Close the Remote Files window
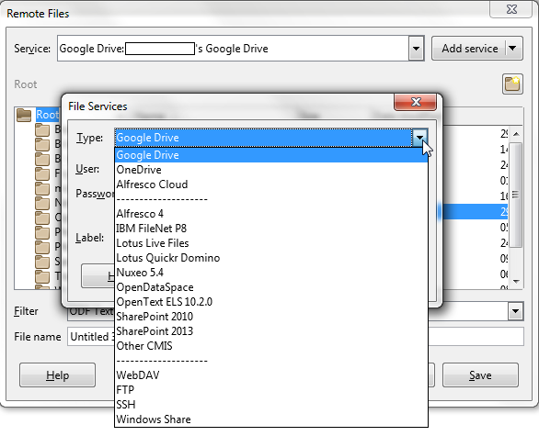The height and width of the screenshot is (436, 539). coord(511,9)
